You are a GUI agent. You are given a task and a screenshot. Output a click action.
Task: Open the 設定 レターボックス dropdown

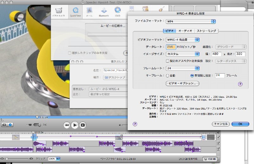pyautogui.click(x=231, y=61)
